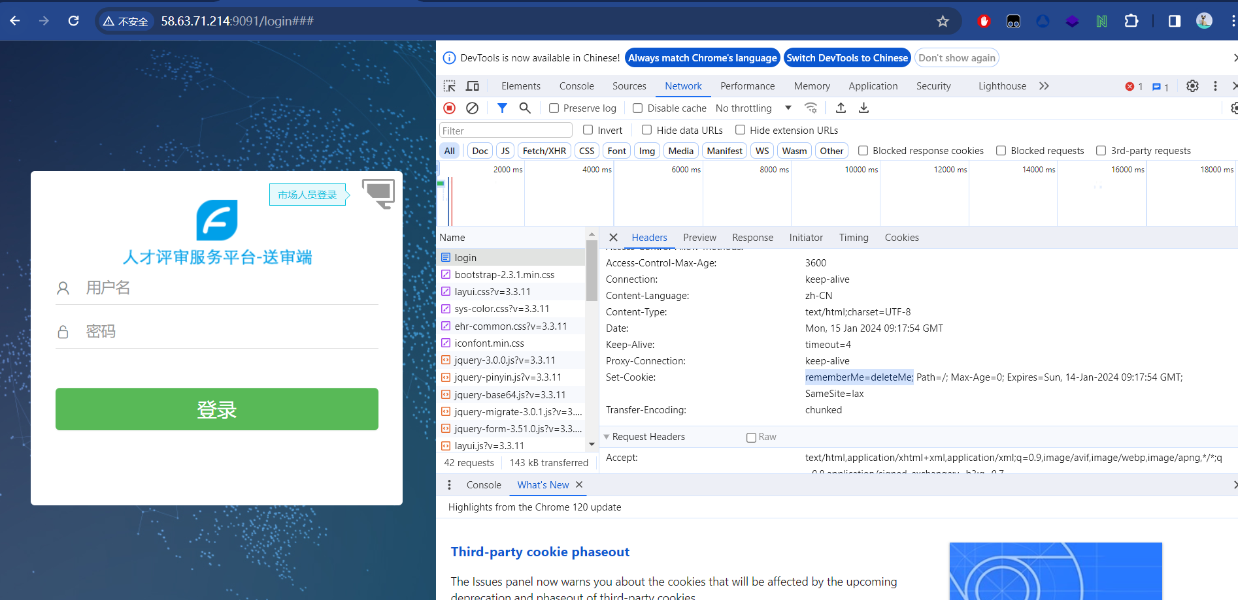Image resolution: width=1238 pixels, height=600 pixels.
Task: Open the Cookies tab for login
Action: pyautogui.click(x=902, y=238)
